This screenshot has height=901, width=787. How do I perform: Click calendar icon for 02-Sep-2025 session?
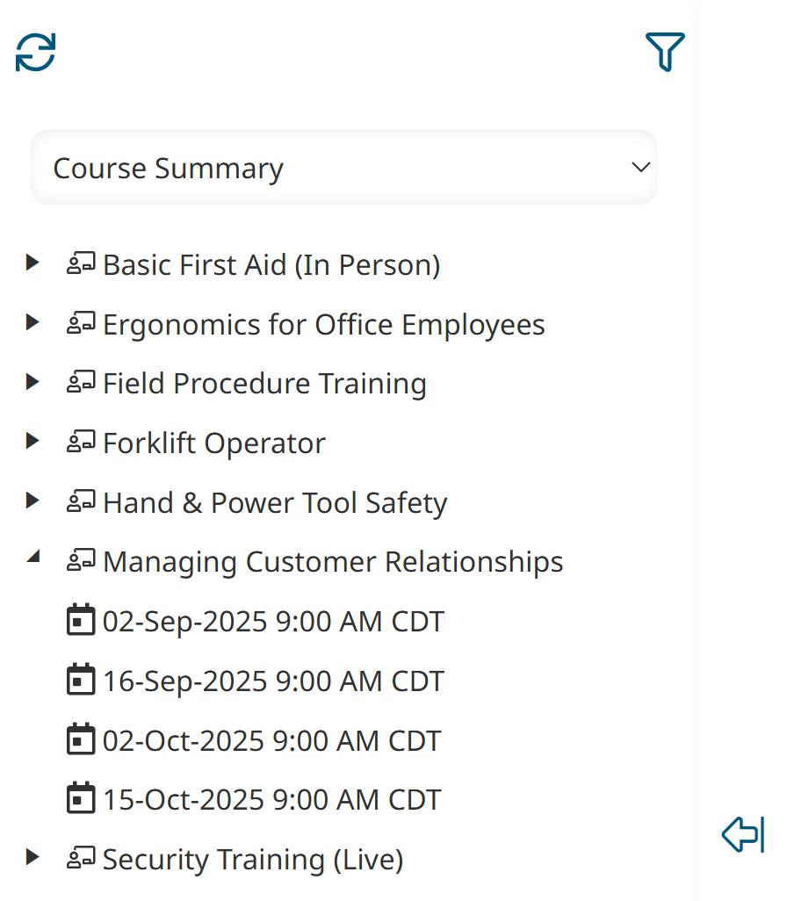coord(81,621)
